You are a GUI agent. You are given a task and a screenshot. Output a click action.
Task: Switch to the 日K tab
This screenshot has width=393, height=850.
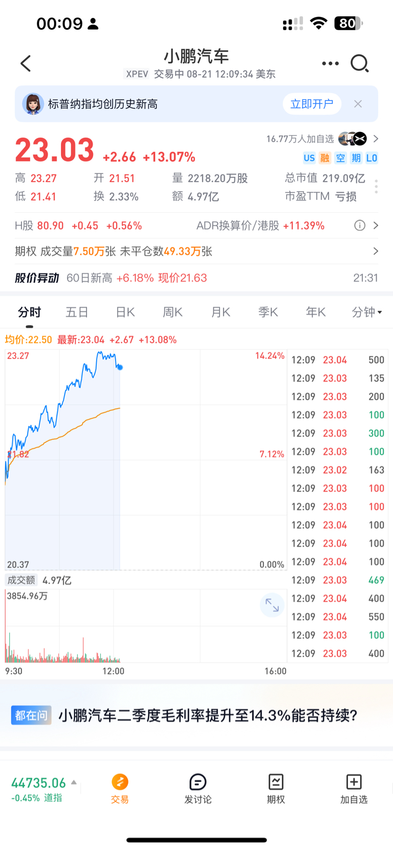click(x=125, y=312)
